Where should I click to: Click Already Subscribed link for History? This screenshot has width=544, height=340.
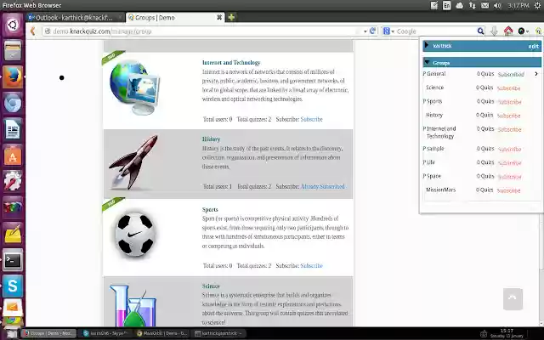323,186
